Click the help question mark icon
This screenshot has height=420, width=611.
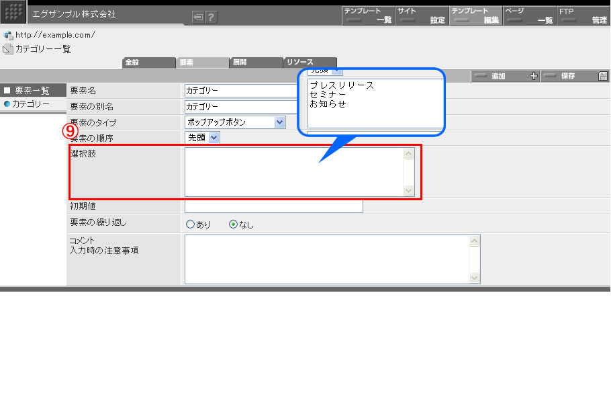point(211,17)
